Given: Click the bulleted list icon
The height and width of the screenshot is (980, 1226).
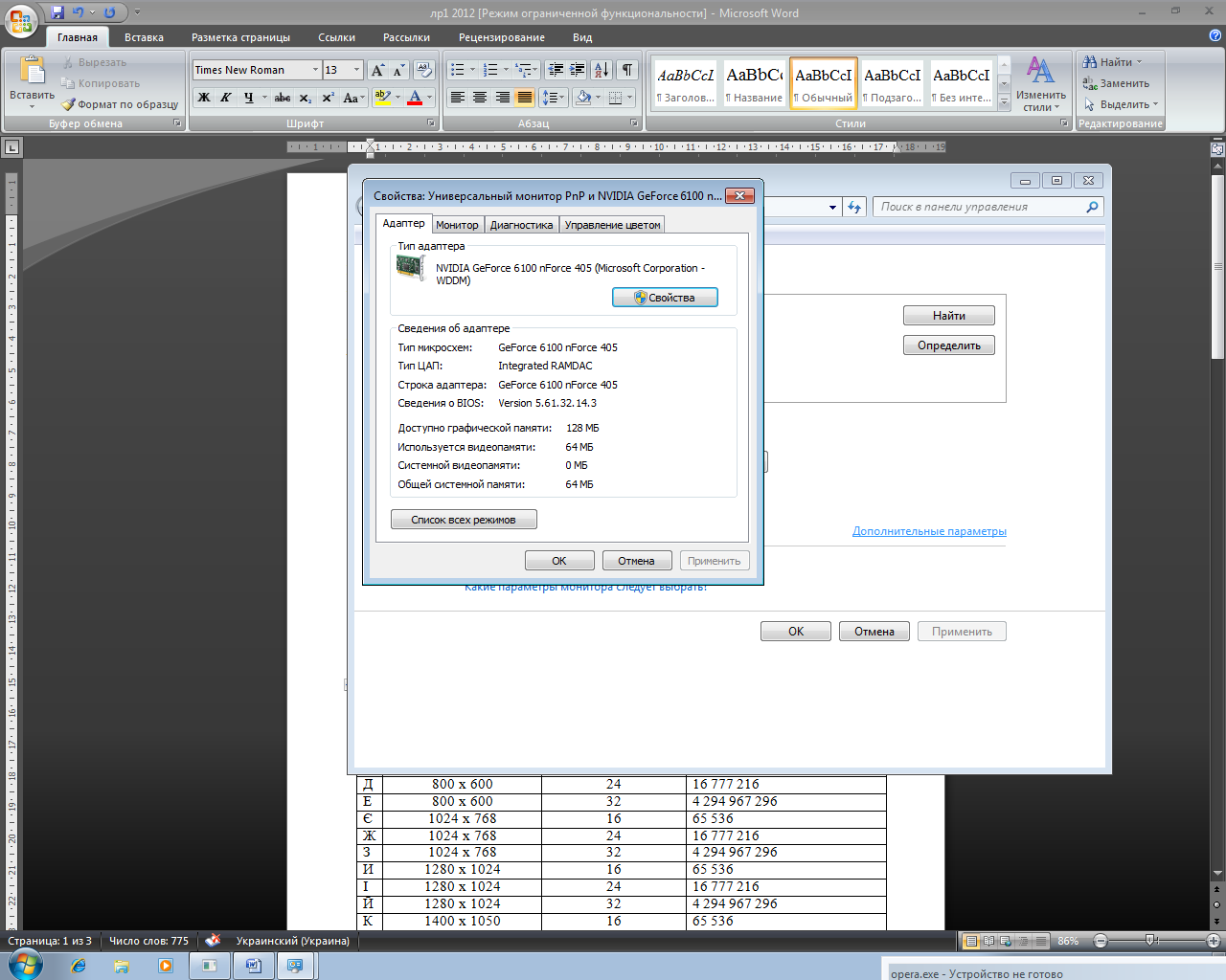Looking at the screenshot, I should (458, 70).
